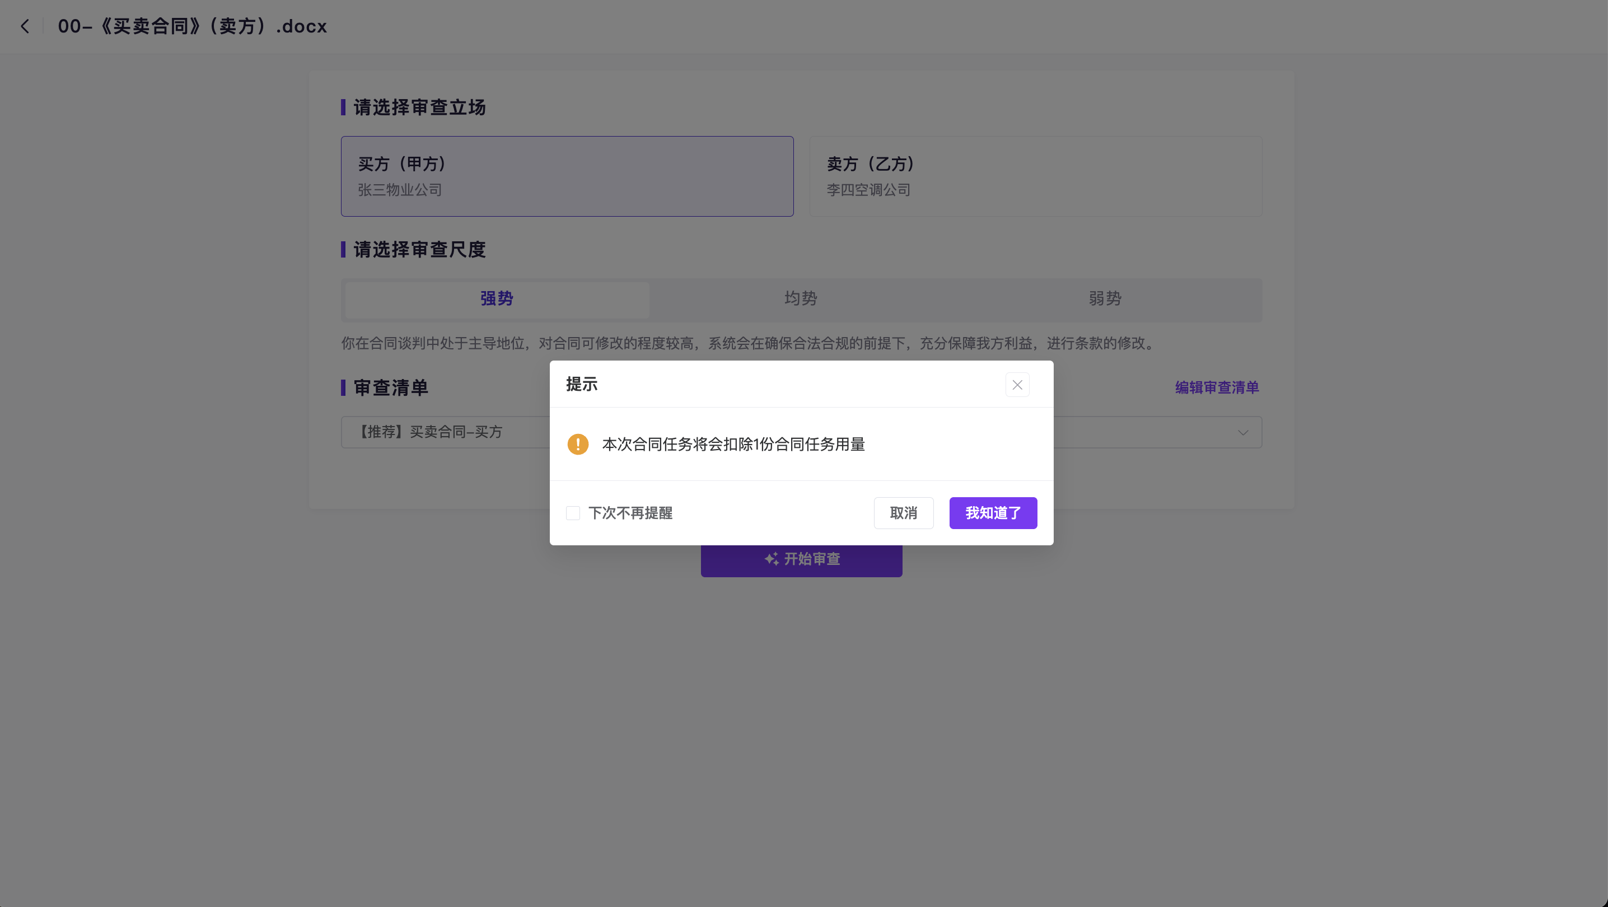The image size is (1608, 907).
Task: Click the 取消 button
Action: pos(903,513)
